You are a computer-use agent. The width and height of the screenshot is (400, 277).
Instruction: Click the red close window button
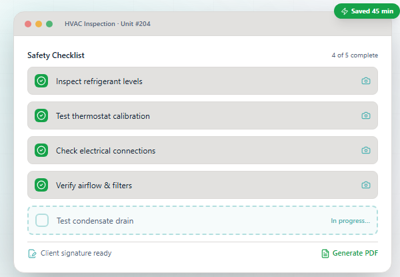pos(28,24)
